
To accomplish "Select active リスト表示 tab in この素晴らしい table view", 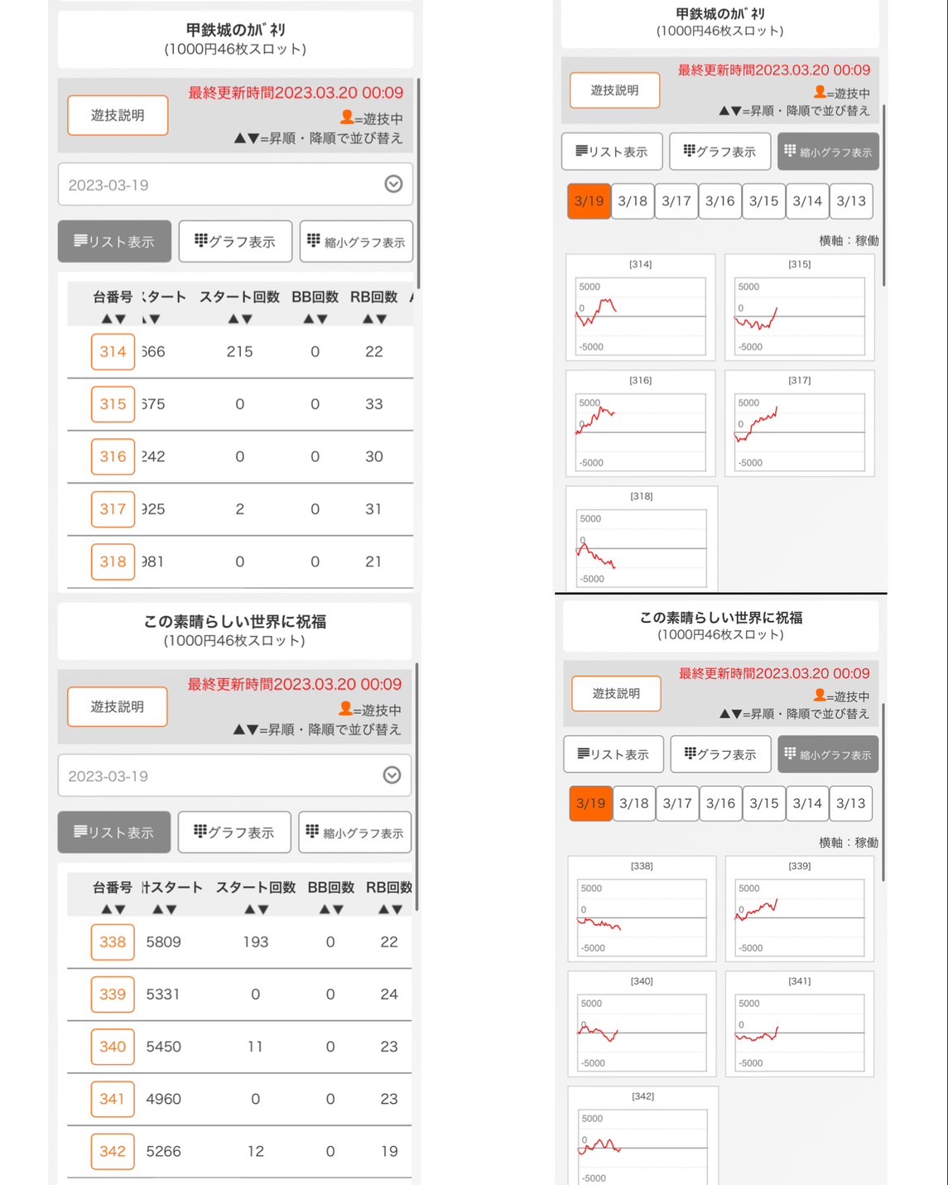I will pos(114,832).
